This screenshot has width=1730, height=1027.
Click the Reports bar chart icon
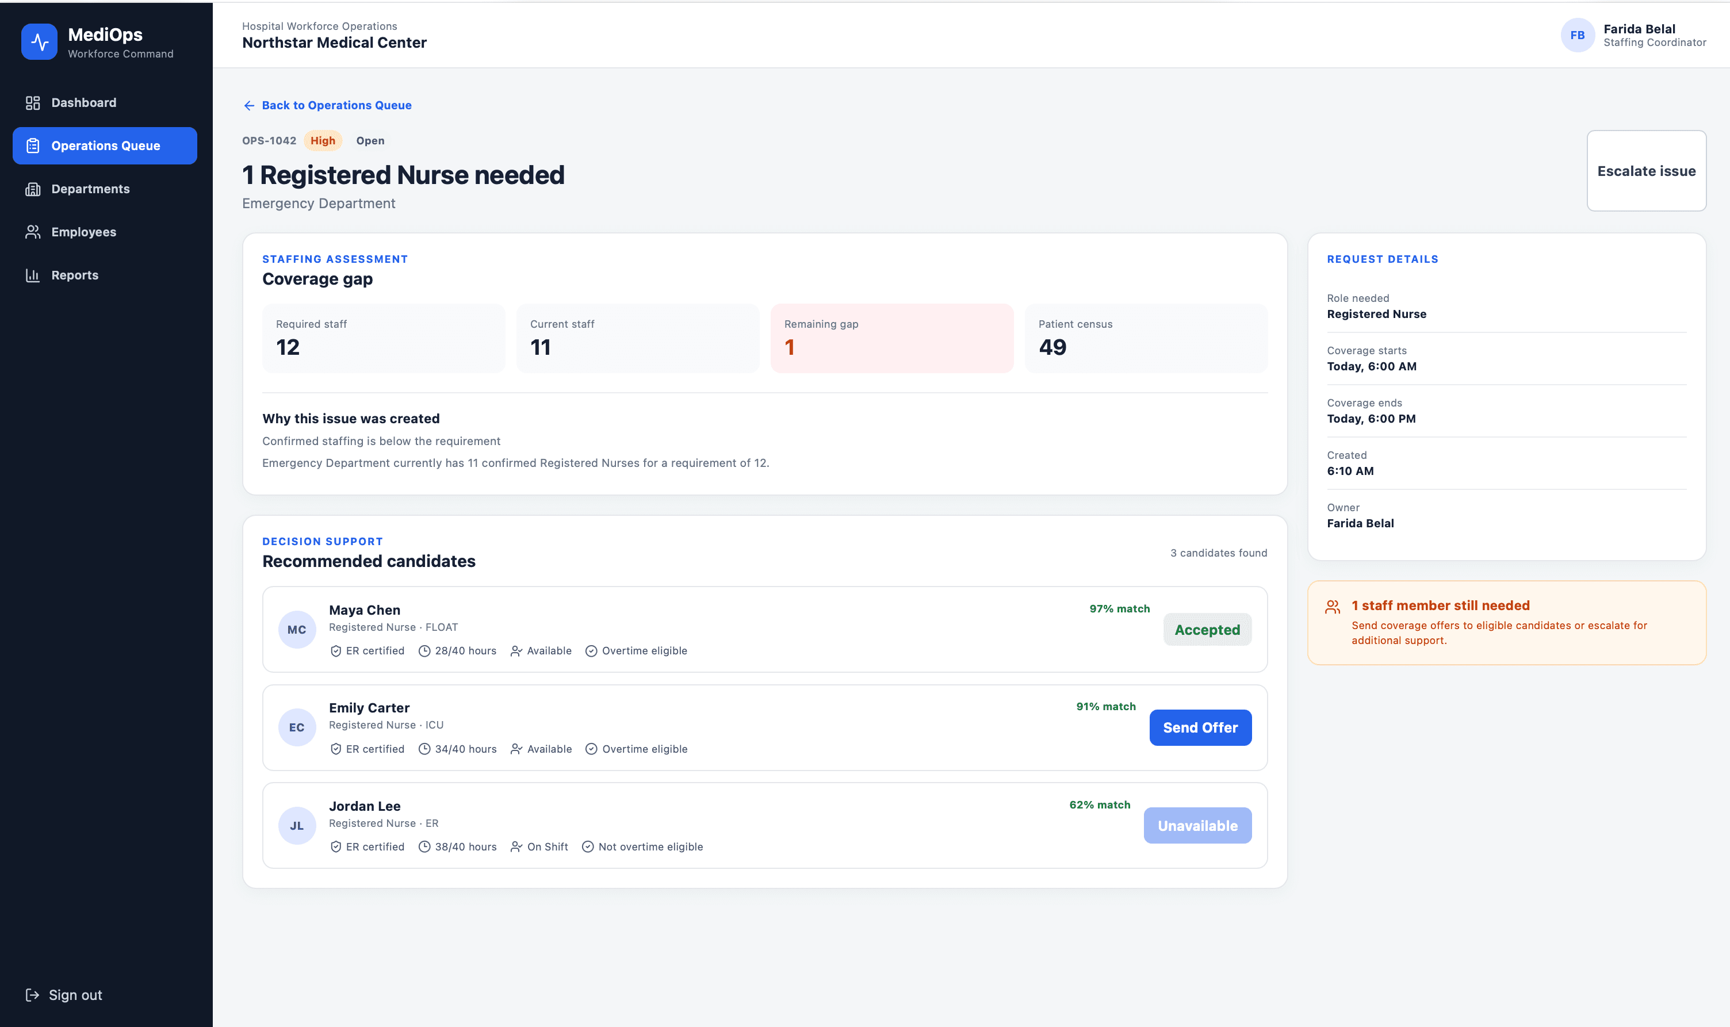(x=33, y=275)
